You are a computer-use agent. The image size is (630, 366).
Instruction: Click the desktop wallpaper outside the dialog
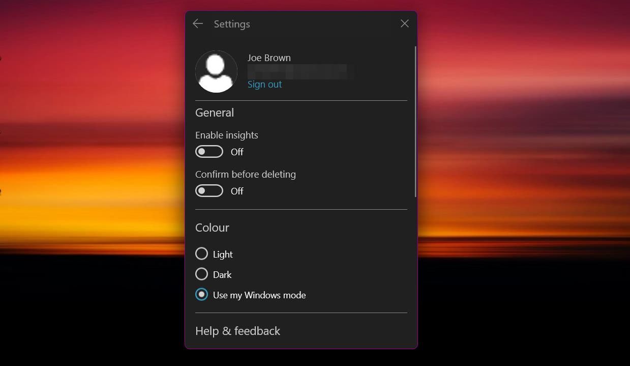pos(76,183)
